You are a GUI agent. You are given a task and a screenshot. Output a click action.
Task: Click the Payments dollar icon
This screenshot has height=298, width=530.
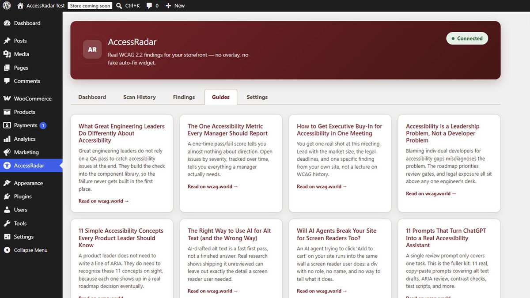point(7,125)
